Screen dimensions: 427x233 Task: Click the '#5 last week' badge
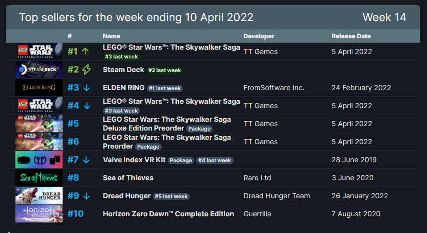171,197
